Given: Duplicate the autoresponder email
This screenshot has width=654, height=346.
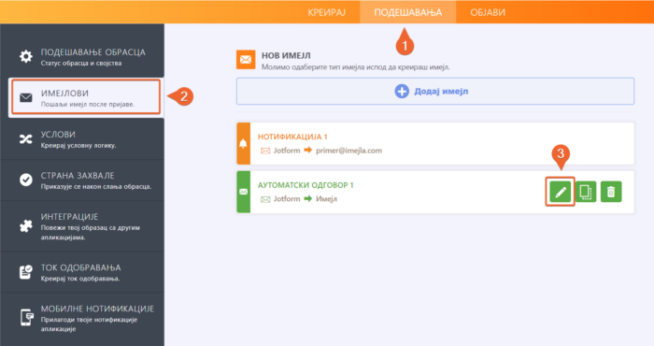Looking at the screenshot, I should tap(586, 192).
